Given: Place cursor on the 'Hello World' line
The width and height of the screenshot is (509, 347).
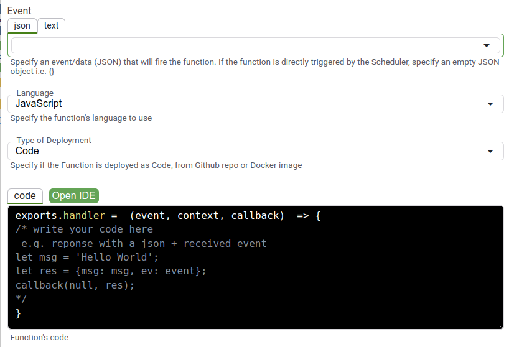Looking at the screenshot, I should pyautogui.click(x=86, y=257).
